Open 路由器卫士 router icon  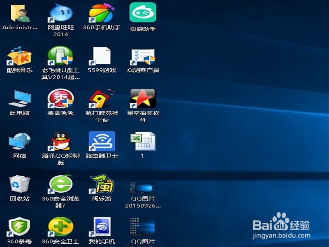pyautogui.click(x=102, y=141)
